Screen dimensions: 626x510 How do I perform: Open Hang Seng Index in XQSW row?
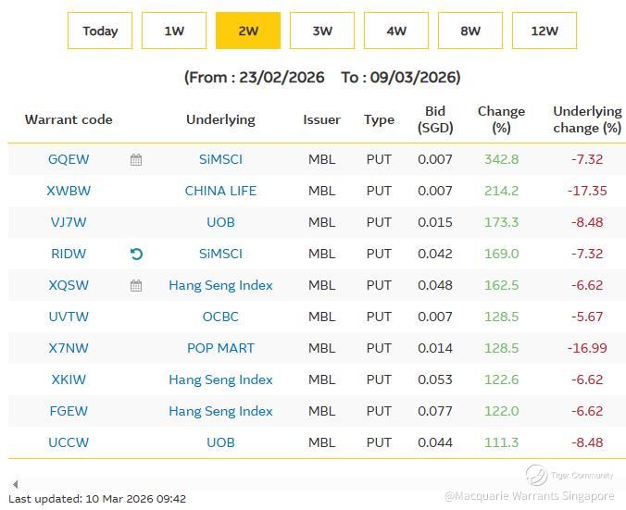(x=220, y=285)
